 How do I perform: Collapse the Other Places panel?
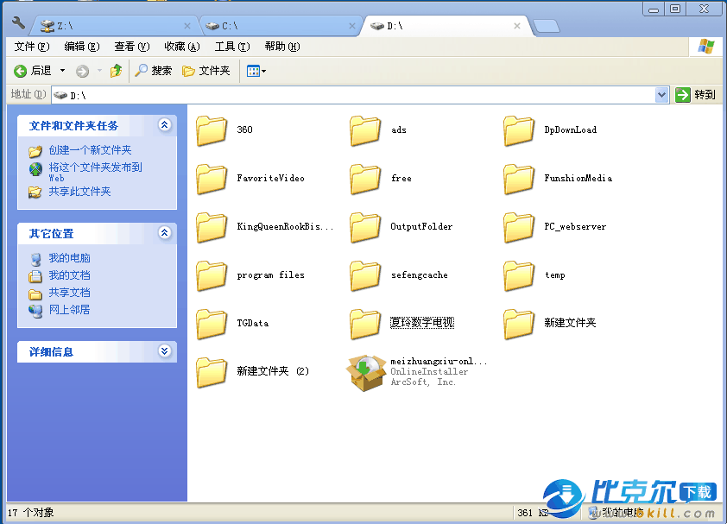[x=164, y=233]
